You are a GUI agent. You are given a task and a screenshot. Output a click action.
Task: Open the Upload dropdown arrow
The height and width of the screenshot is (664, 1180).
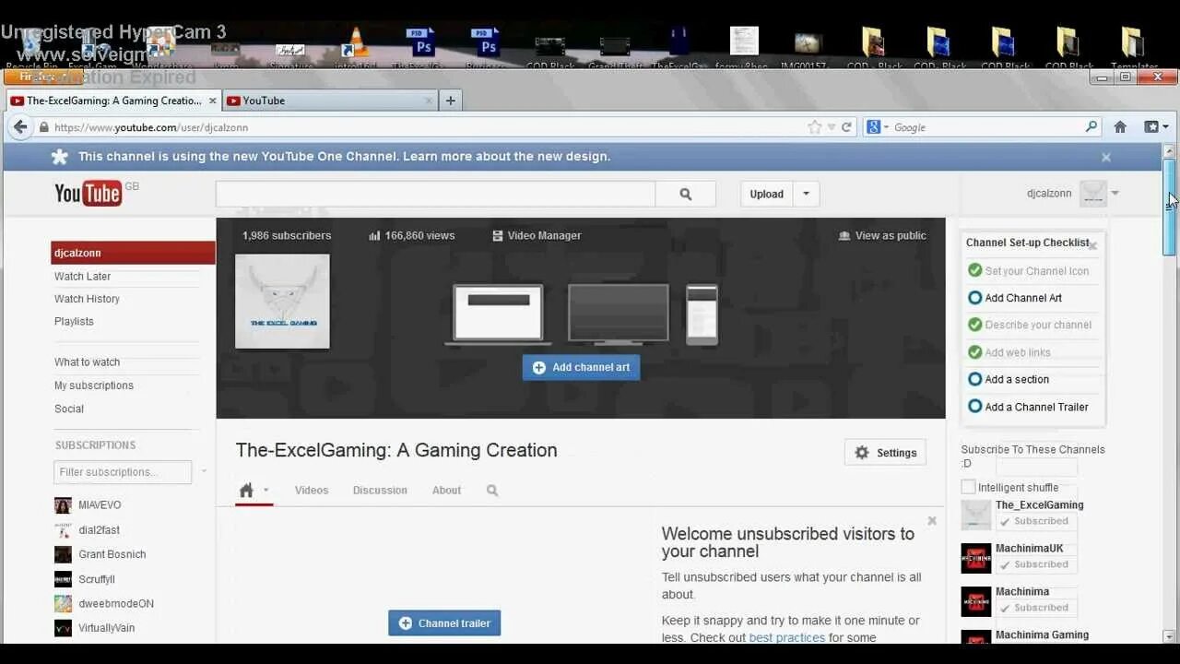pyautogui.click(x=806, y=194)
